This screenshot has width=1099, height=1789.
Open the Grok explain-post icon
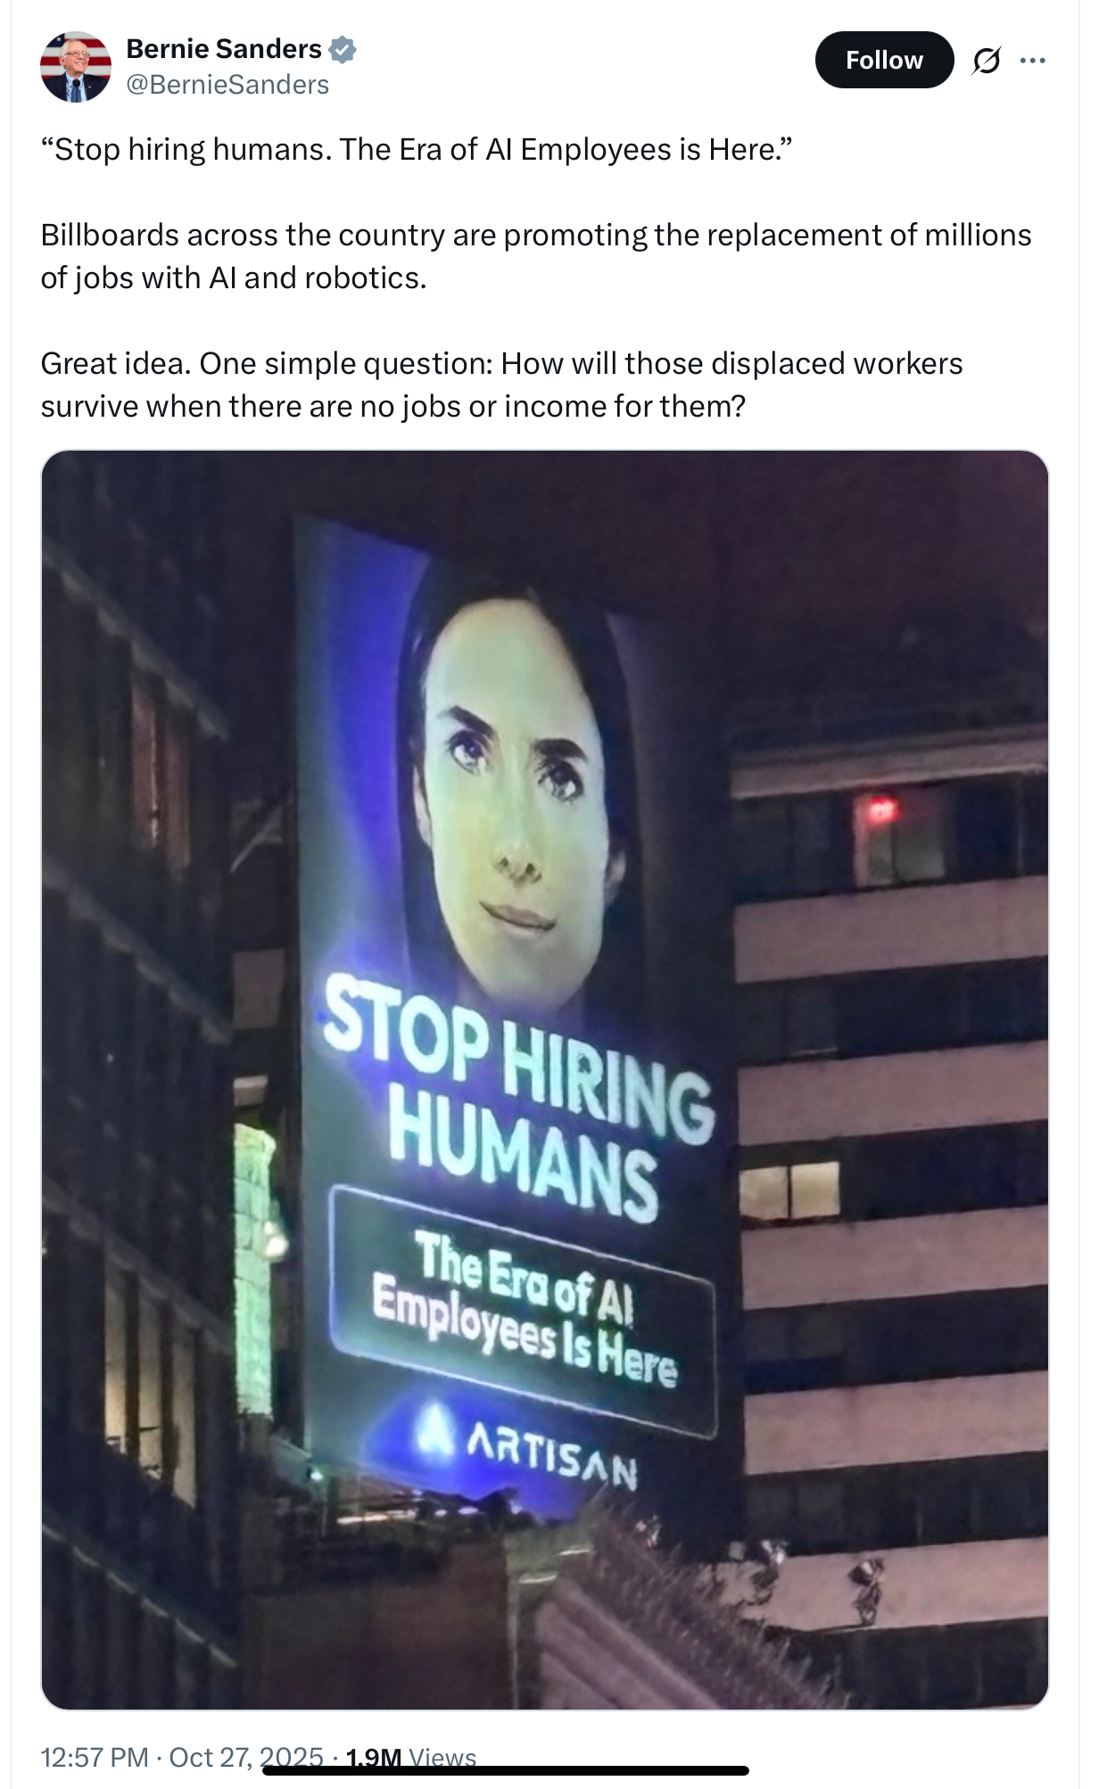point(986,61)
